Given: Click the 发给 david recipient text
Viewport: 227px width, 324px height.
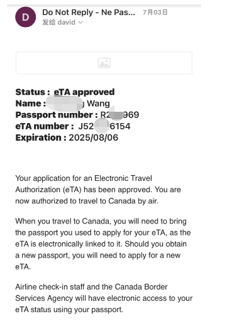Looking at the screenshot, I should point(59,22).
